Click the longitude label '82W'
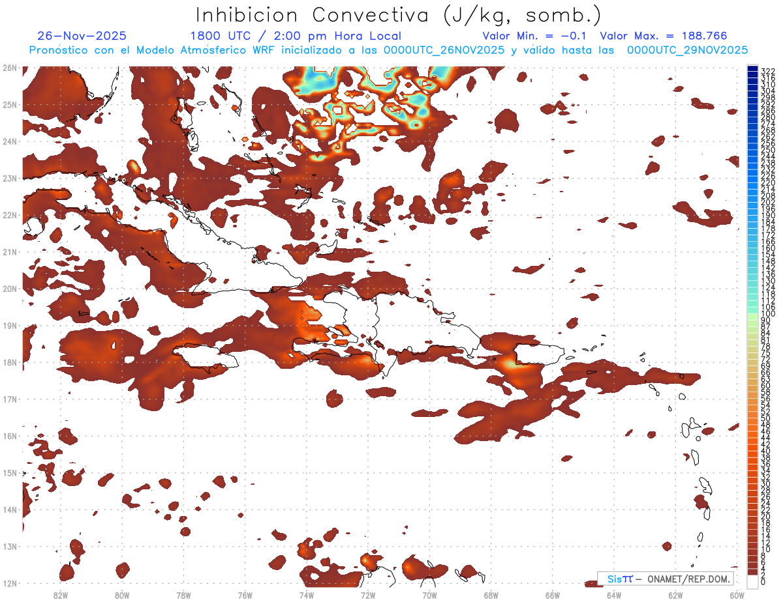Viewport: 783px width, 604px height. click(x=61, y=595)
